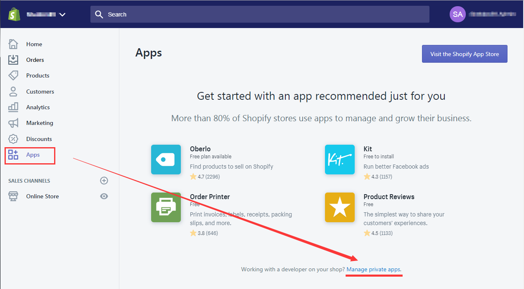Open Discounts in the sidebar
This screenshot has width=524, height=289.
39,139
